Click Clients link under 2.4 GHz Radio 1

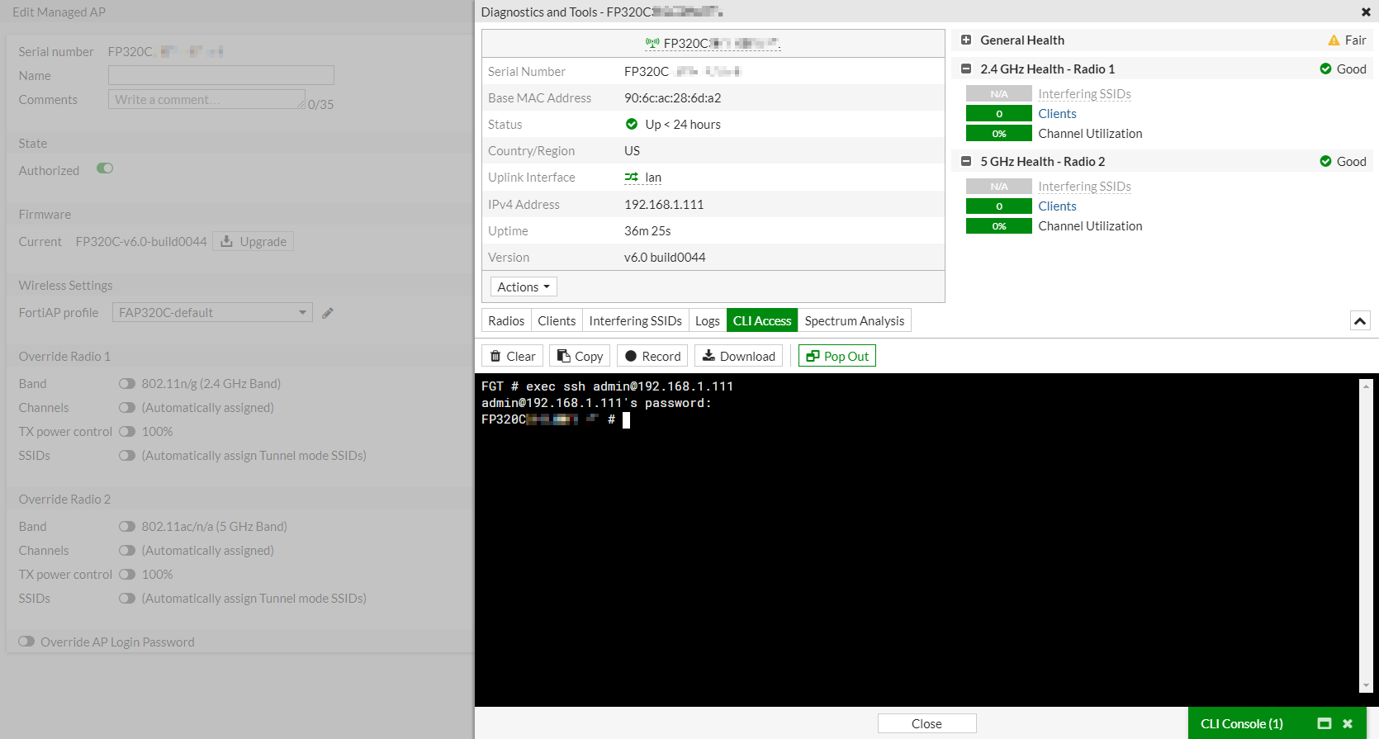tap(1057, 114)
